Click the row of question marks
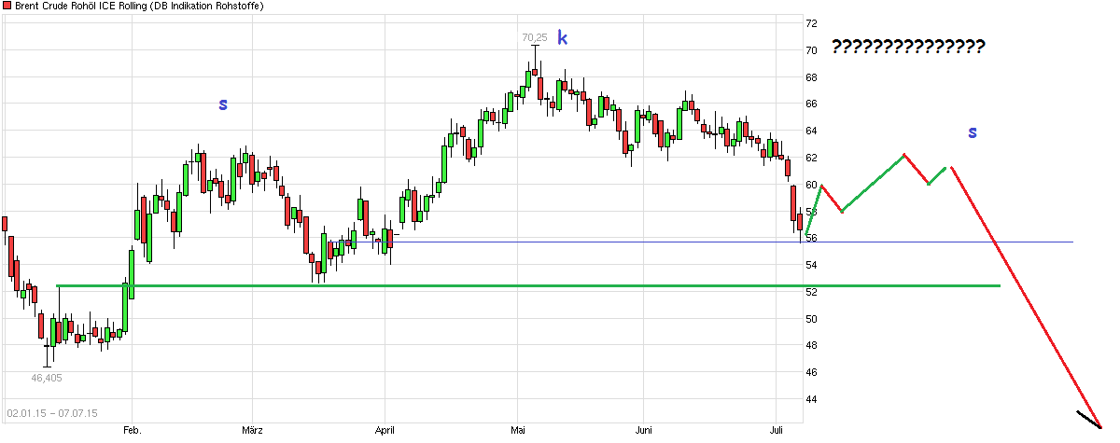Screen dimensions: 1120x443 pyautogui.click(x=908, y=46)
